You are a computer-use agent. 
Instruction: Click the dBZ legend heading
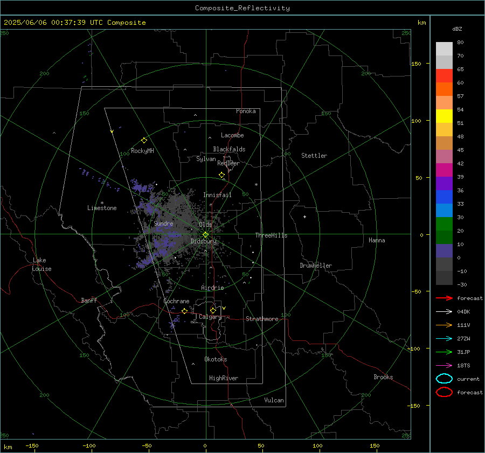[x=457, y=29]
